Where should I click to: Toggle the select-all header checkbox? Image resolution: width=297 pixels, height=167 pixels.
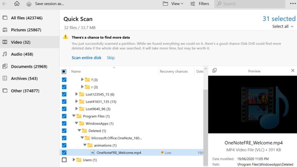(64, 72)
